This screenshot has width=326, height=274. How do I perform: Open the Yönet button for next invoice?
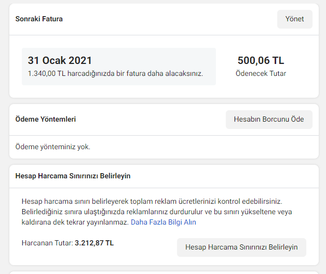(x=295, y=19)
